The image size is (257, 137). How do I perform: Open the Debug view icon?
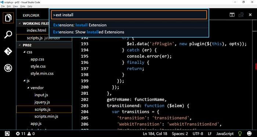pyautogui.click(x=8, y=68)
